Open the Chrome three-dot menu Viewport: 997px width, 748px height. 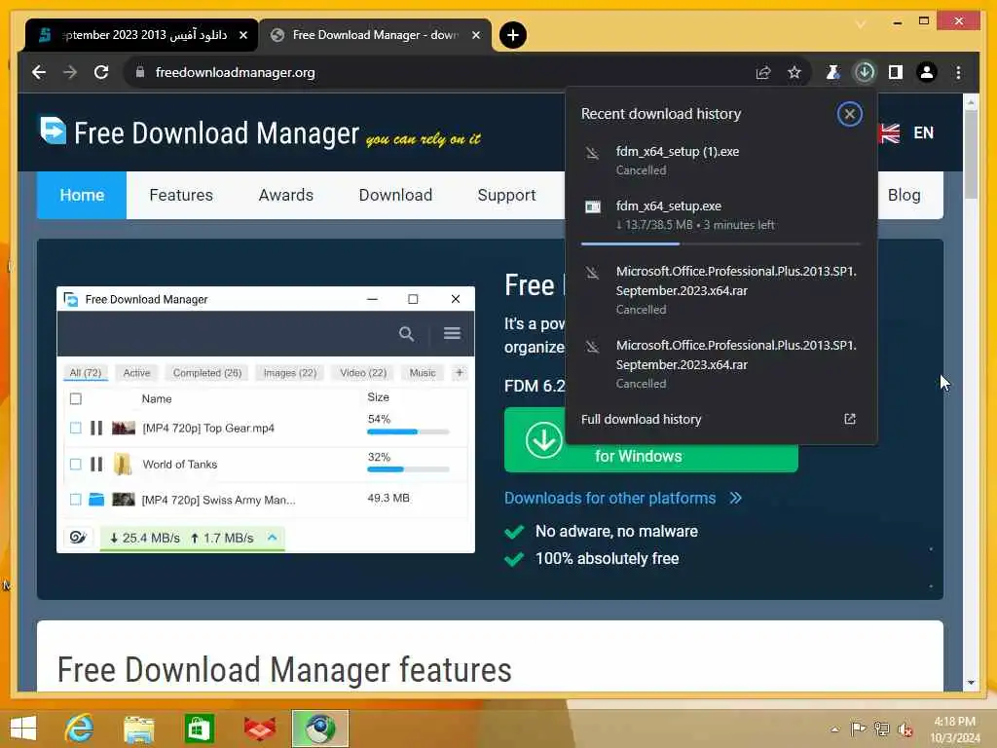(958, 72)
